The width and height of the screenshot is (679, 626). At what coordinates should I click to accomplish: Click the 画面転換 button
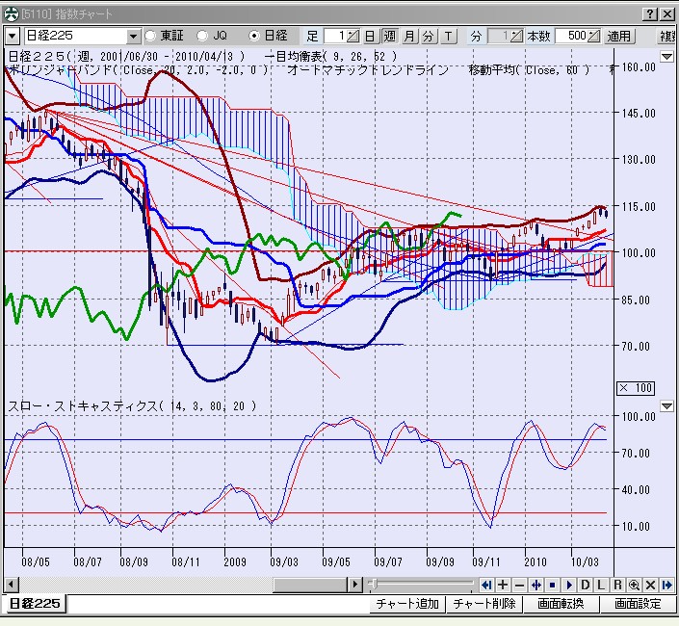click(x=561, y=604)
